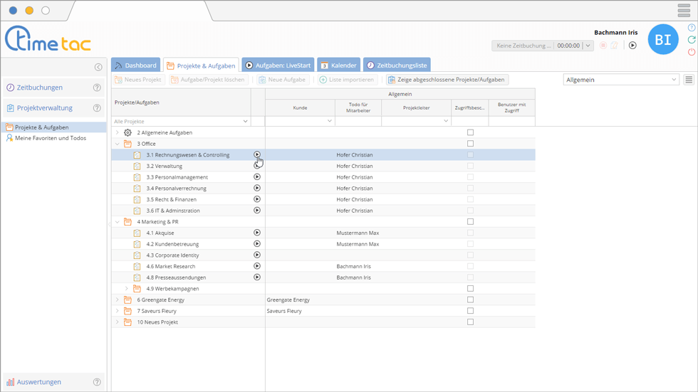This screenshot has height=392, width=698.
Task: Click Zeige abgeschlossene Projekte/Aufgaben button
Action: click(x=446, y=80)
